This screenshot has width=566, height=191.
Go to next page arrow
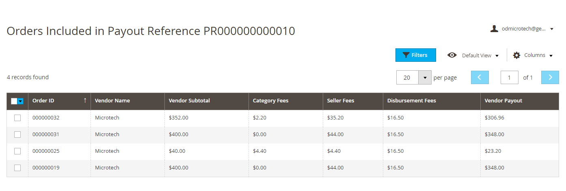tap(550, 77)
